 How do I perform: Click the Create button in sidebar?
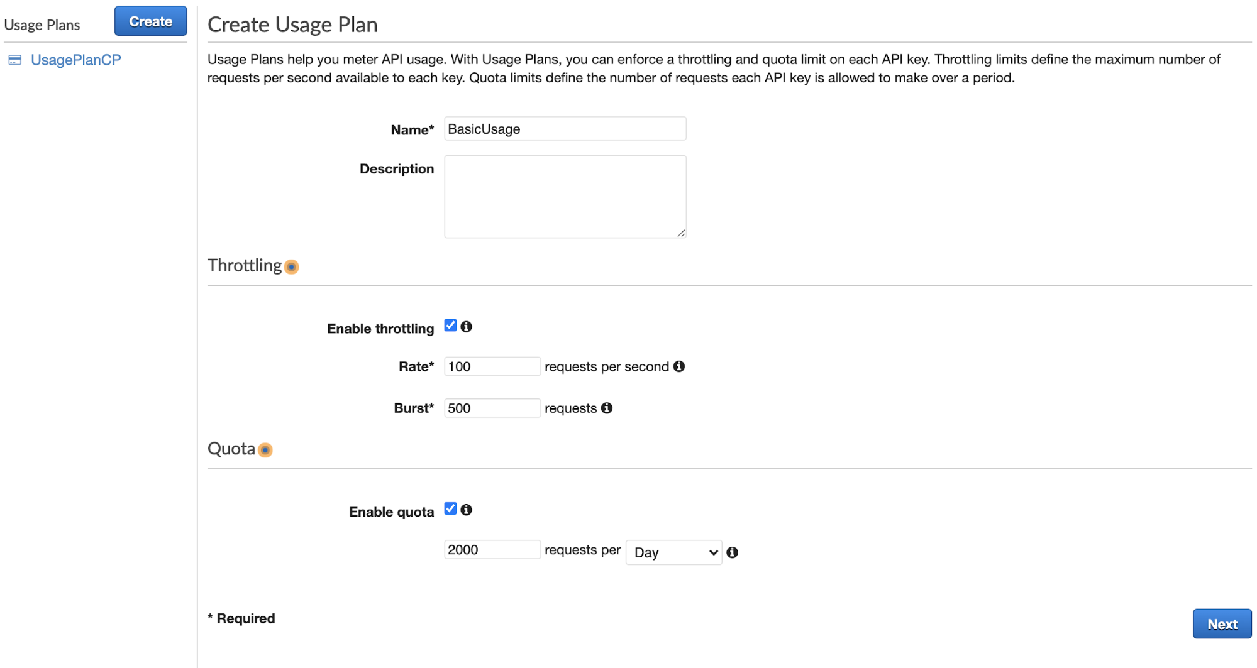pos(150,21)
